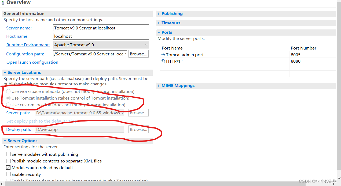Tick the Enable security checkbox

pos(8,174)
